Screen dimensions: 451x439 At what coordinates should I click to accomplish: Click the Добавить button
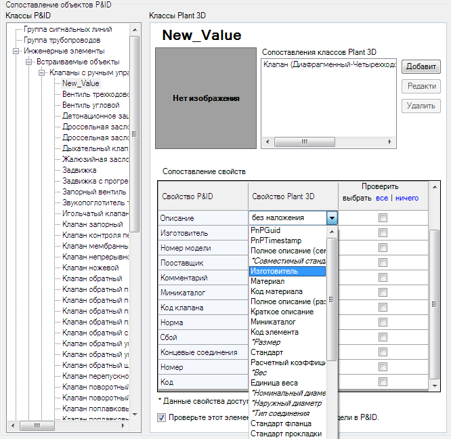coord(421,67)
